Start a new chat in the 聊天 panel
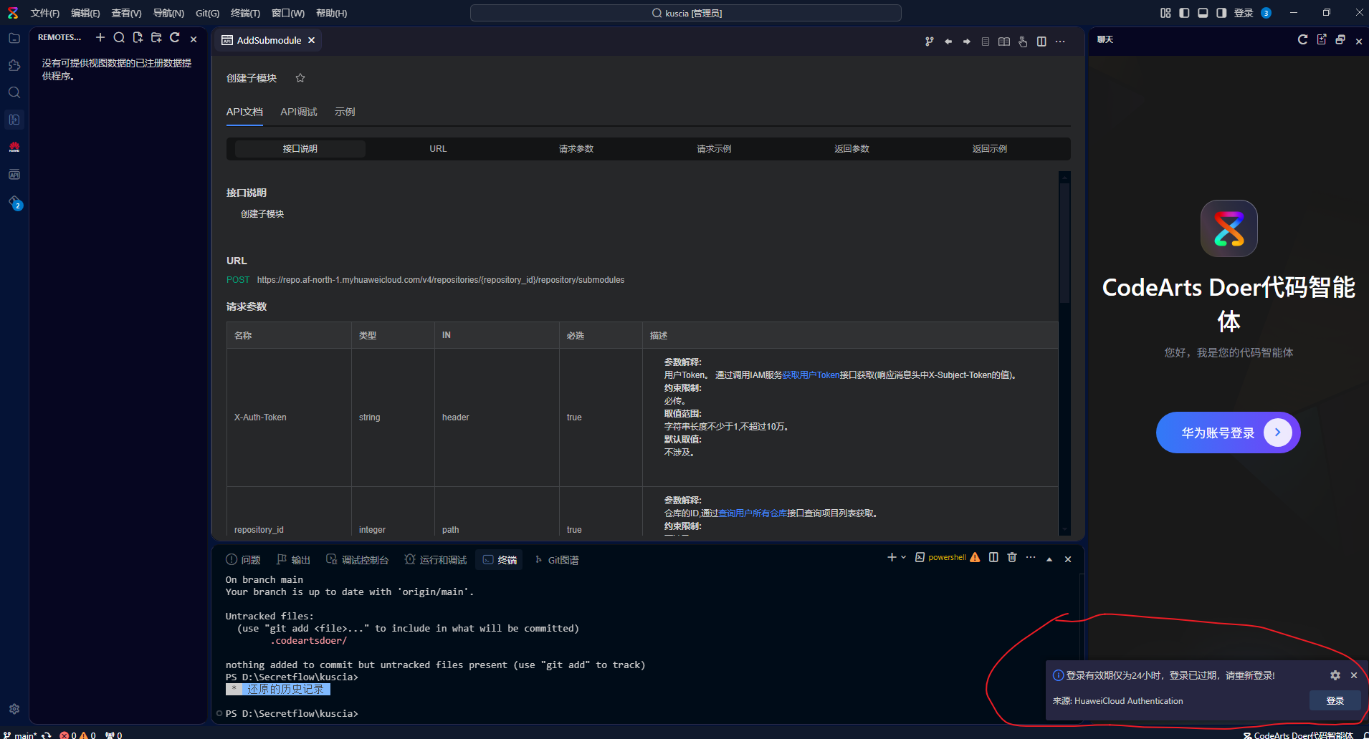The width and height of the screenshot is (1369, 739). tap(1322, 39)
